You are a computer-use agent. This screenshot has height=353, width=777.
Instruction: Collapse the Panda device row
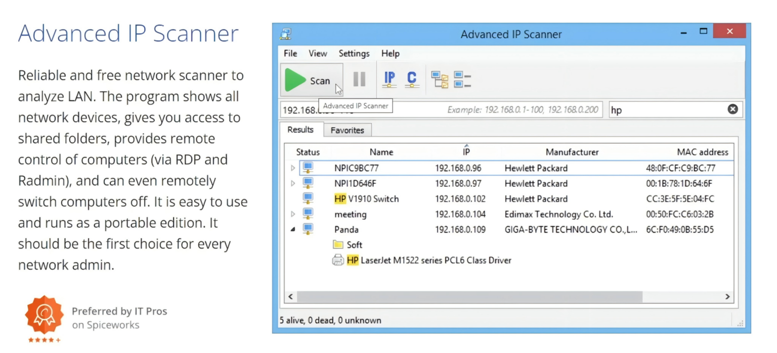coord(293,230)
